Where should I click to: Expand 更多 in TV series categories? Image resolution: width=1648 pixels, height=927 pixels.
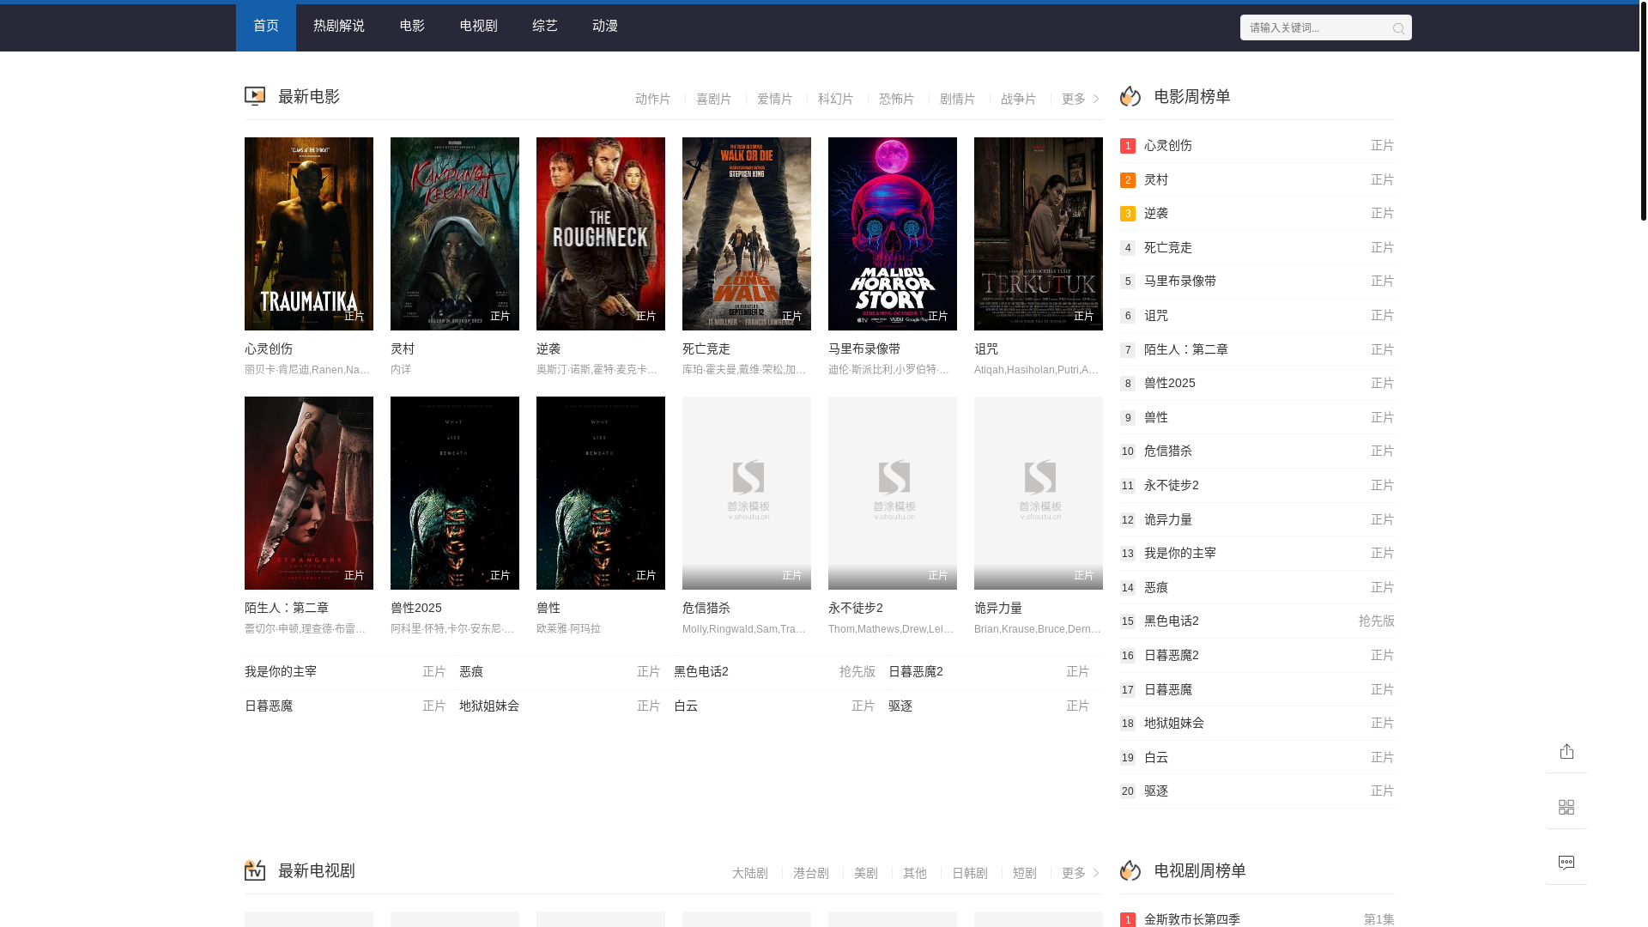(1080, 873)
